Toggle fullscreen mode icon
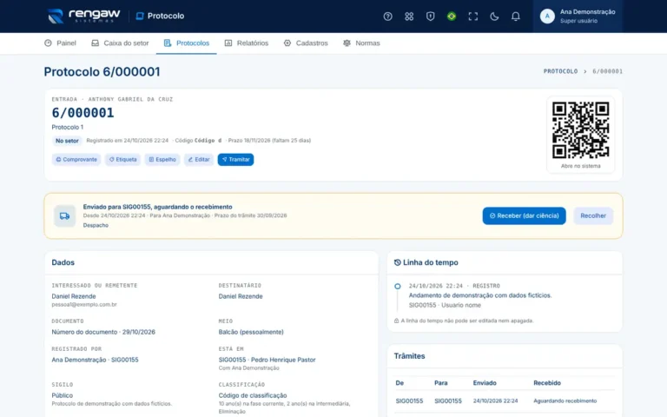Image resolution: width=667 pixels, height=417 pixels. pyautogui.click(x=473, y=17)
